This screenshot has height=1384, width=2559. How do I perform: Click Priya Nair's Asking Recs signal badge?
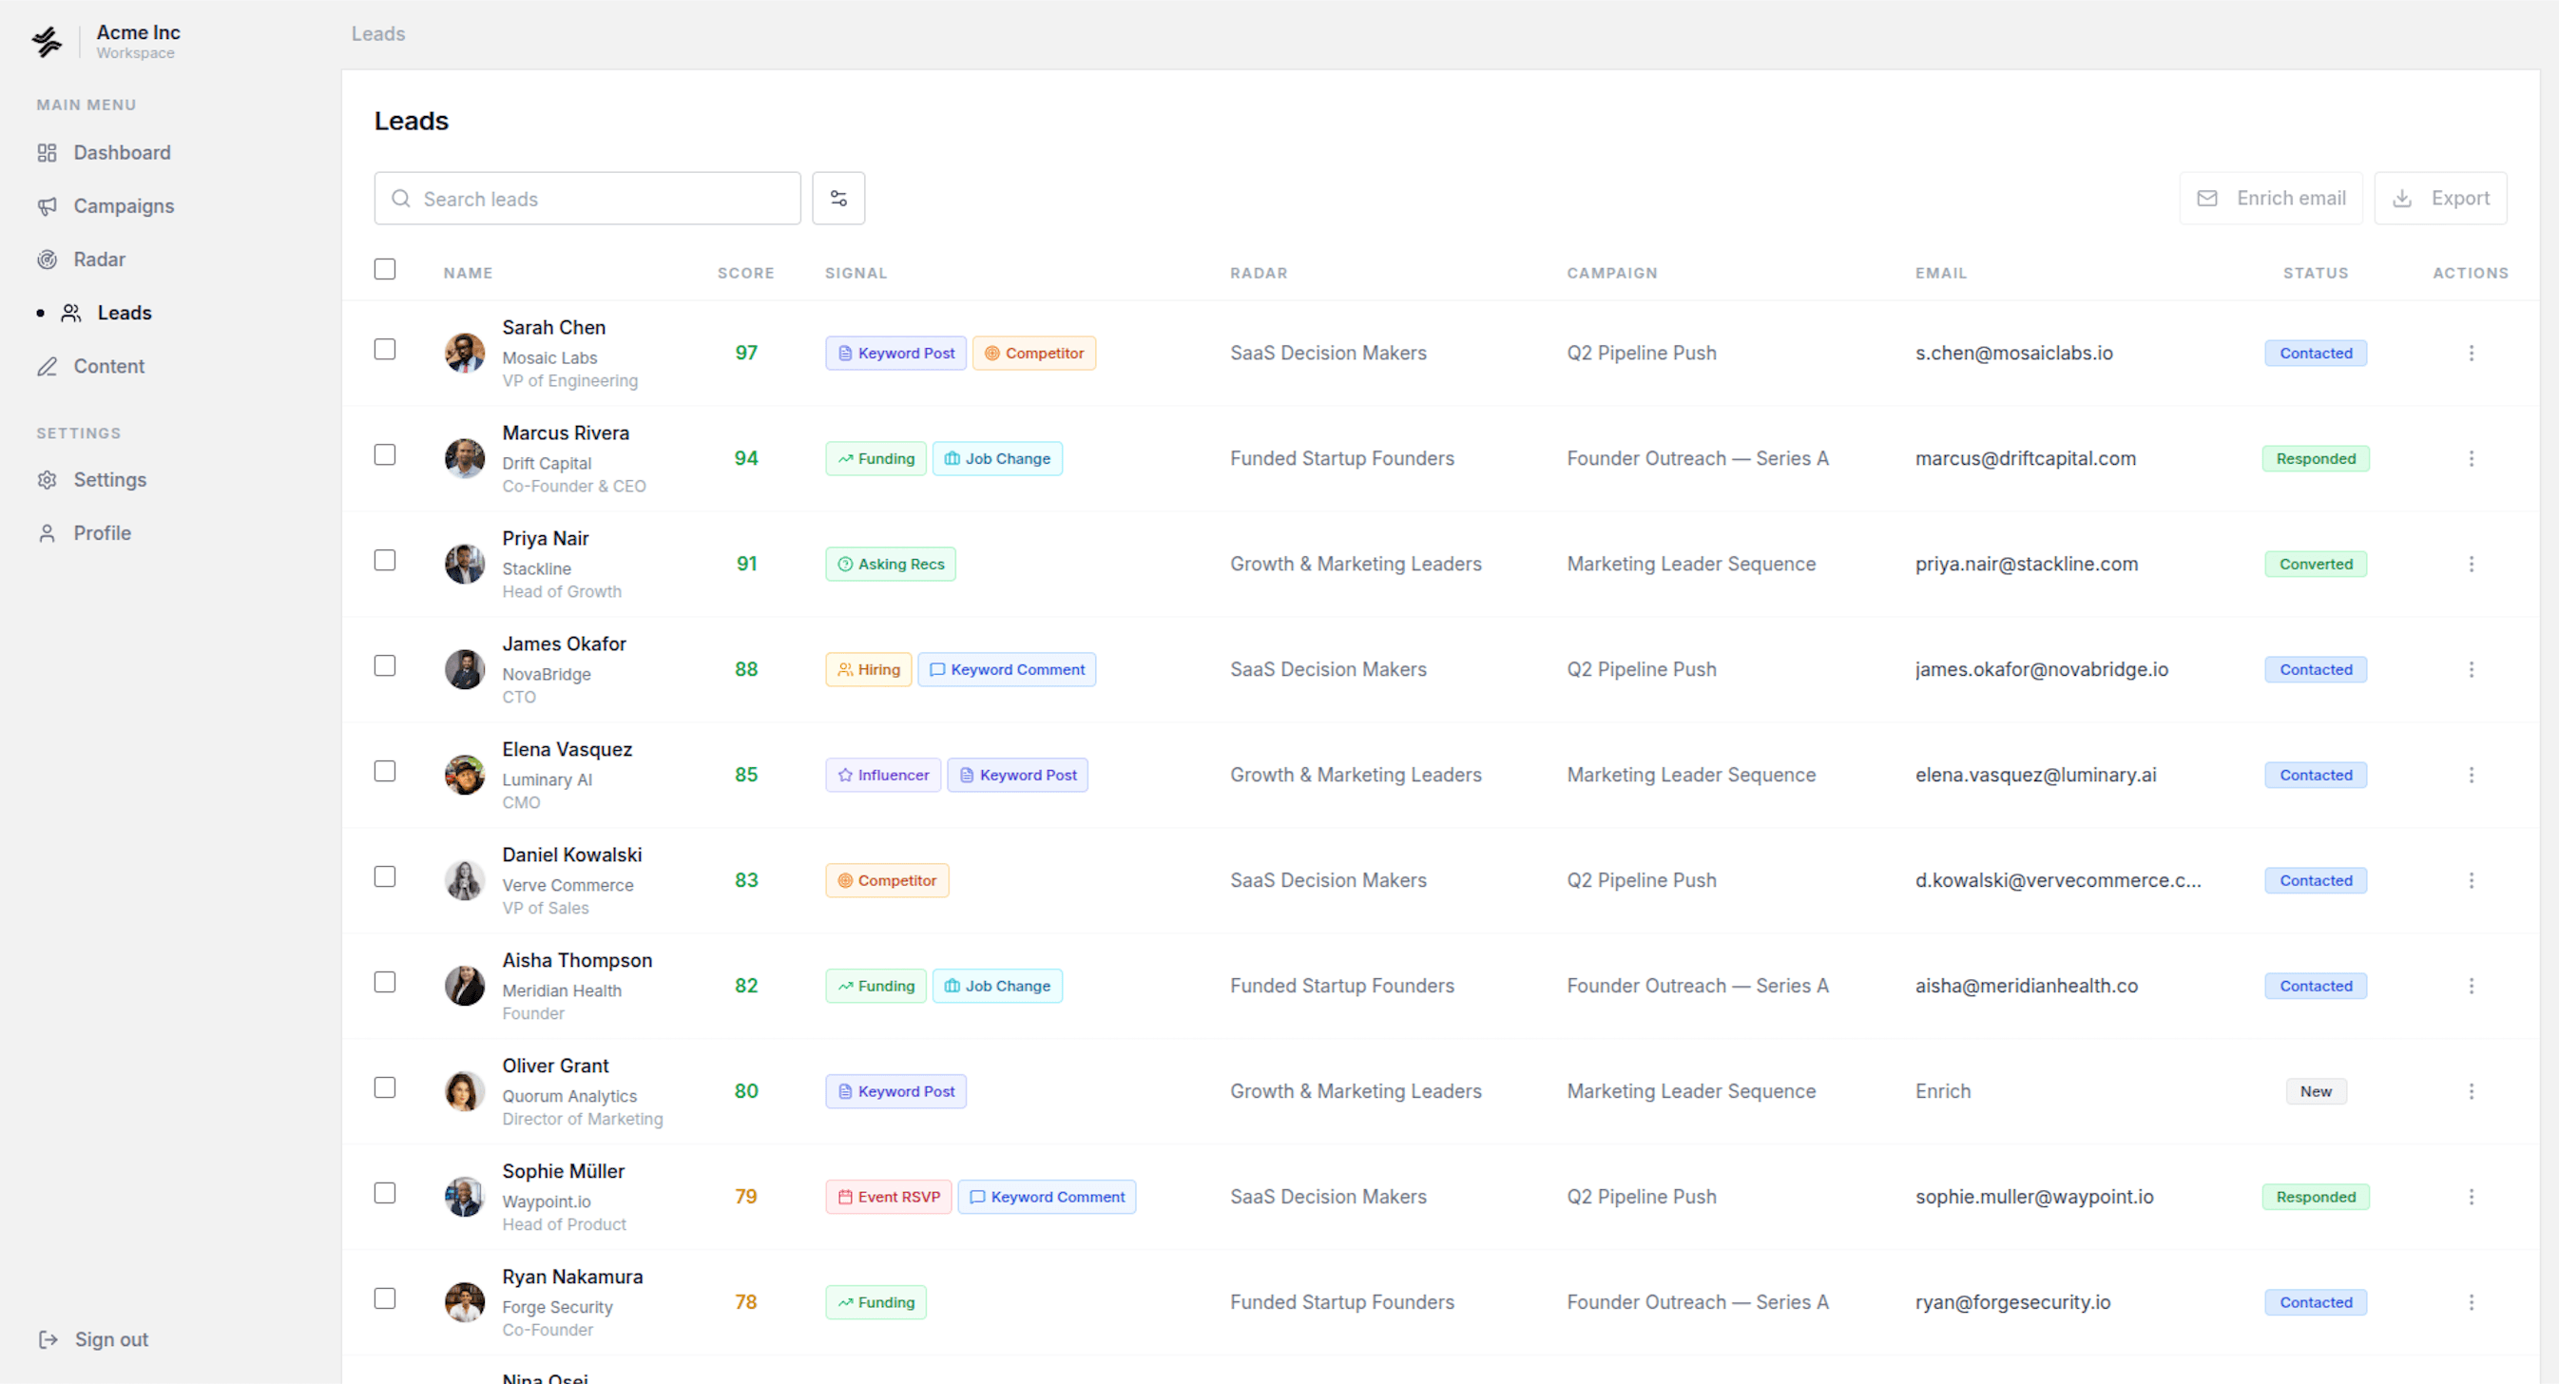click(x=890, y=565)
